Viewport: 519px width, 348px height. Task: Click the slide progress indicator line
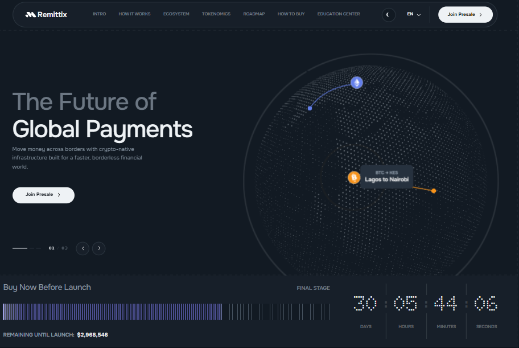27,248
